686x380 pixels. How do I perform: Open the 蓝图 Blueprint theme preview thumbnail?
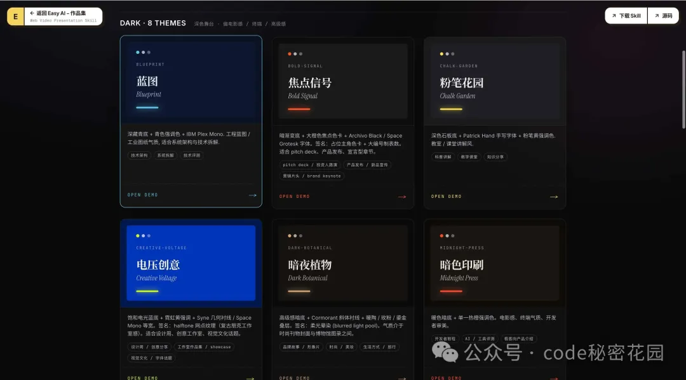[x=191, y=81]
